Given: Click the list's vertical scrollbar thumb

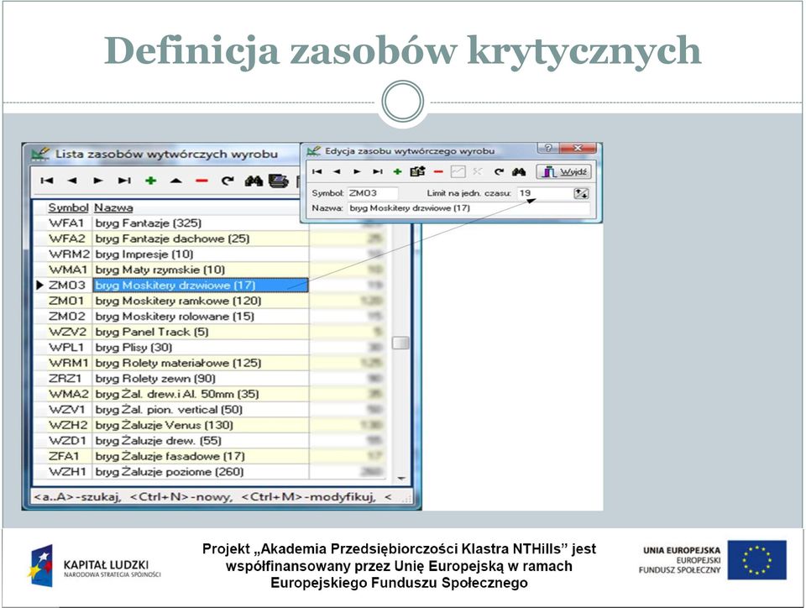Looking at the screenshot, I should (400, 343).
